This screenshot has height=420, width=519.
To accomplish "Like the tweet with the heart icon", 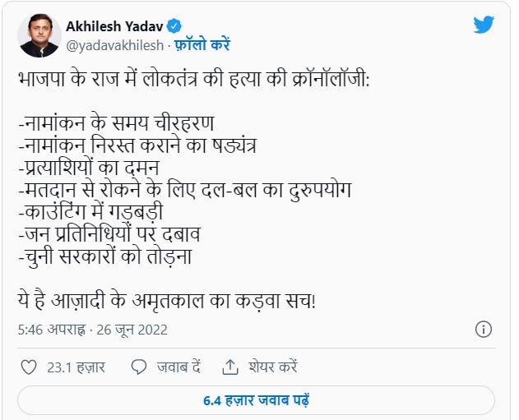I will point(29,367).
